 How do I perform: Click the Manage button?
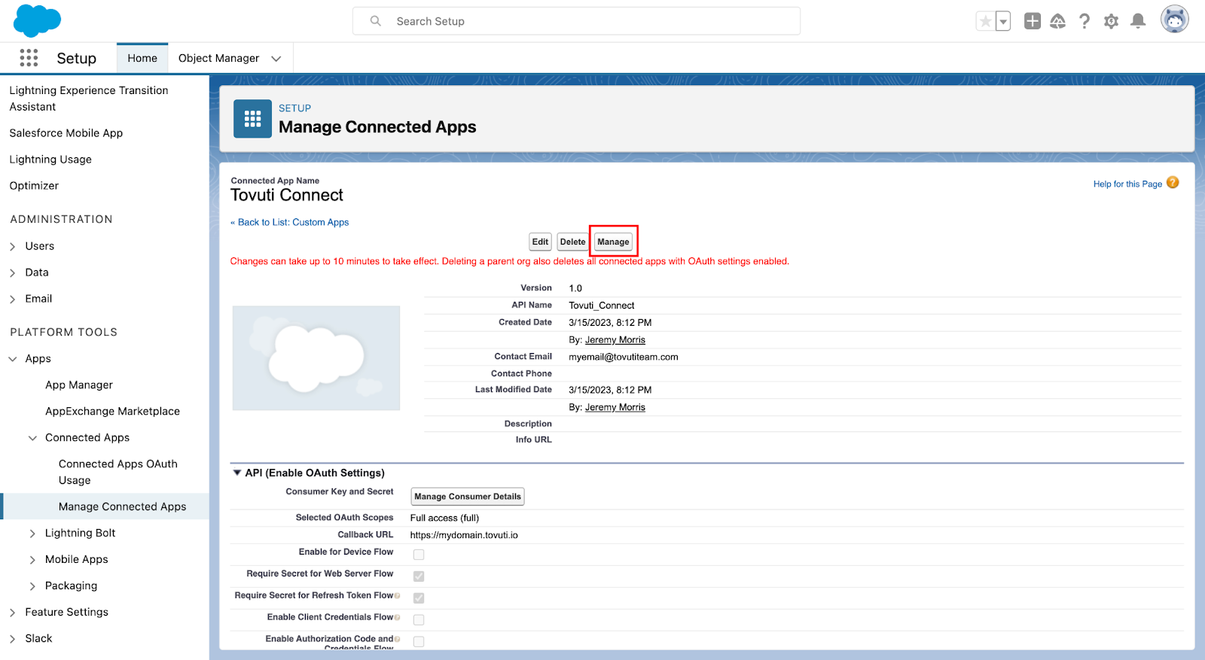tap(613, 242)
